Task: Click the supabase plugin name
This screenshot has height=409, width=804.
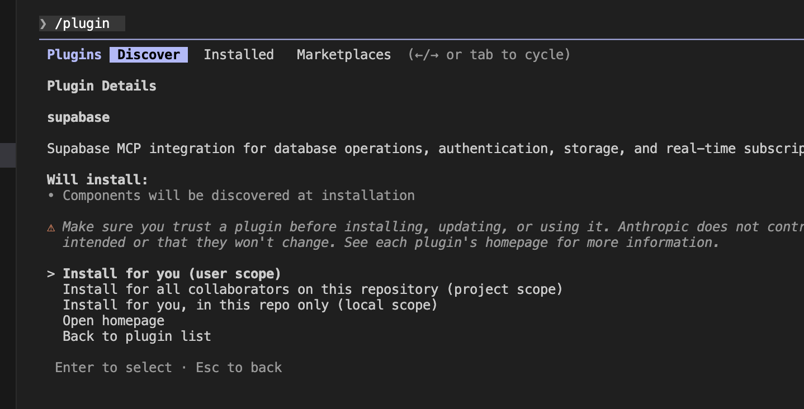Action: [78, 117]
